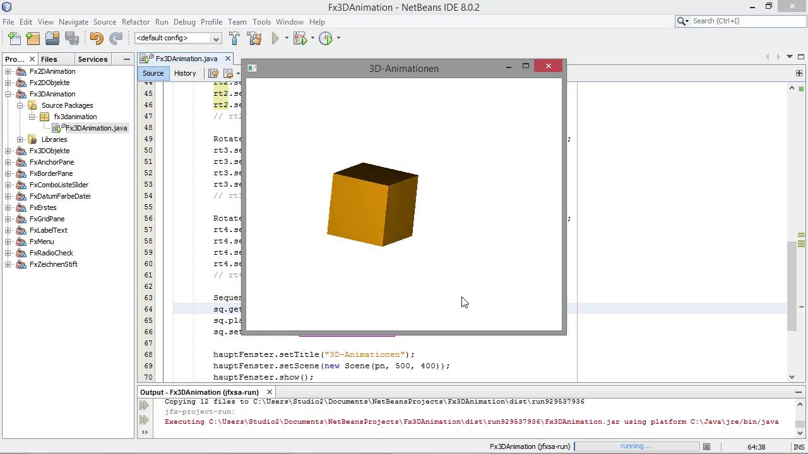Open the Tools menu
Screen dimensions: 808x454
pyautogui.click(x=261, y=21)
